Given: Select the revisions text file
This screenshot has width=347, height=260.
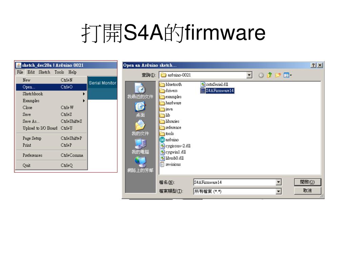Looking at the screenshot, I should click(x=170, y=164).
